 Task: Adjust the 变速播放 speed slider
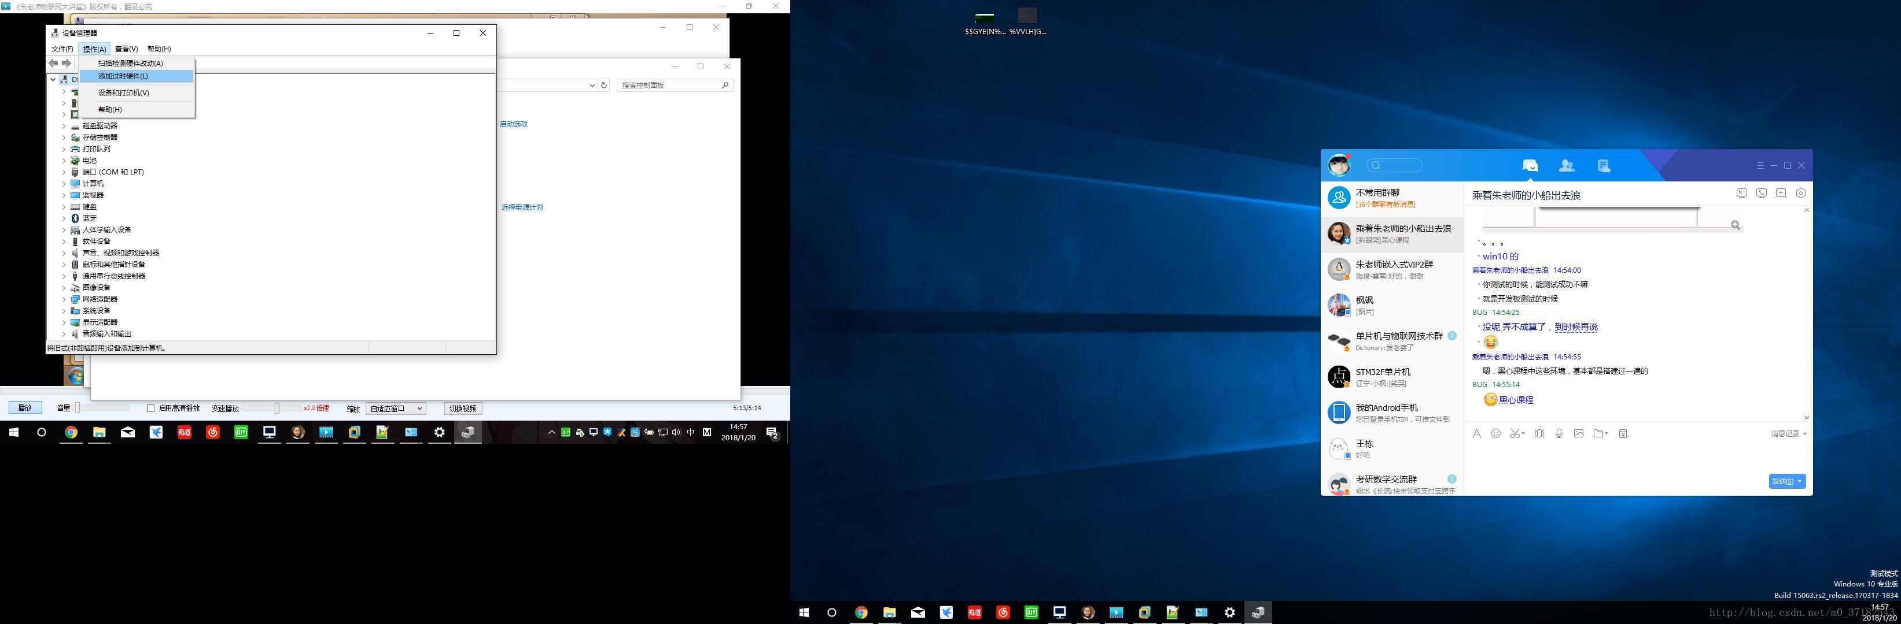pos(271,408)
